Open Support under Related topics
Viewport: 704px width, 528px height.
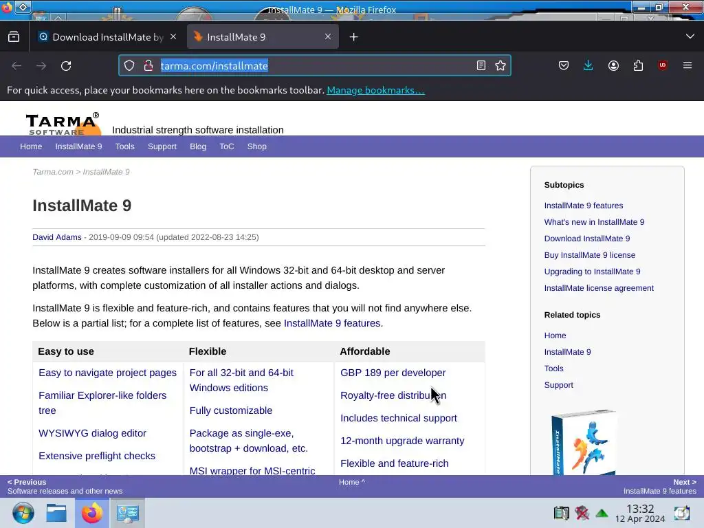click(558, 385)
